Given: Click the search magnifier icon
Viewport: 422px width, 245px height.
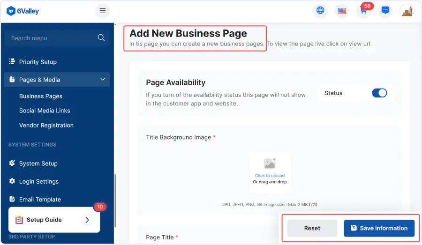Looking at the screenshot, I should point(101,37).
